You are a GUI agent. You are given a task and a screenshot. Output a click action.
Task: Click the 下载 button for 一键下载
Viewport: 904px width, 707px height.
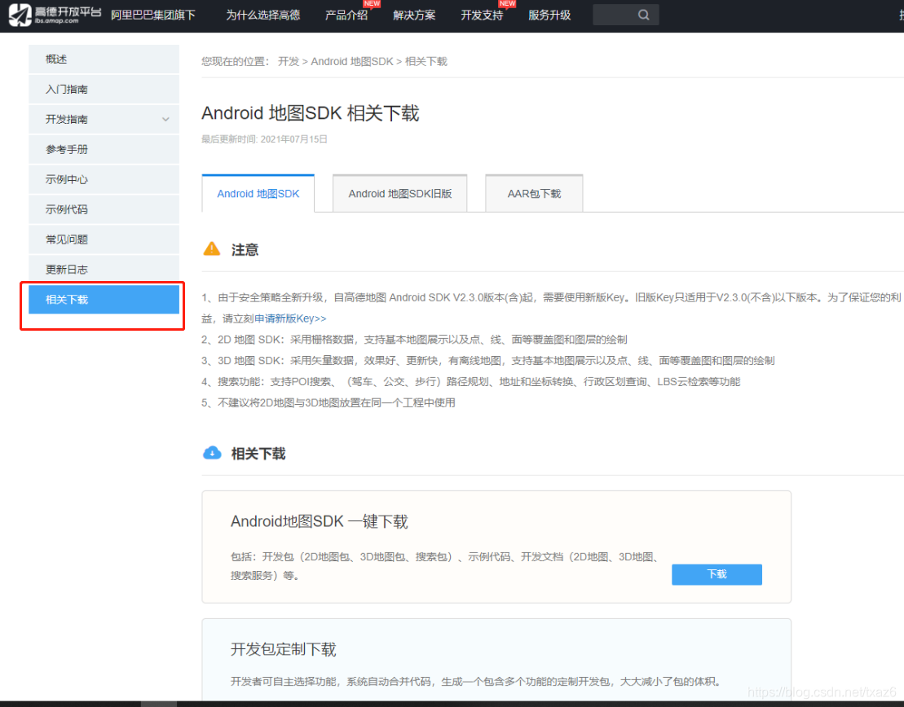pos(716,574)
